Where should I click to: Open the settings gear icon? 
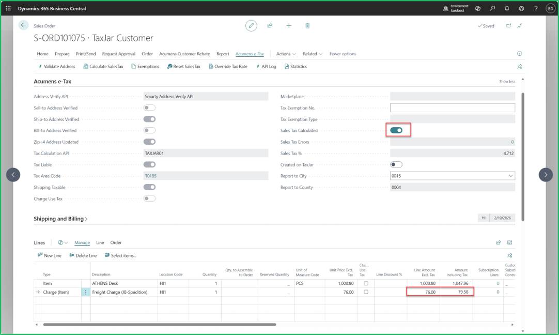pos(522,8)
